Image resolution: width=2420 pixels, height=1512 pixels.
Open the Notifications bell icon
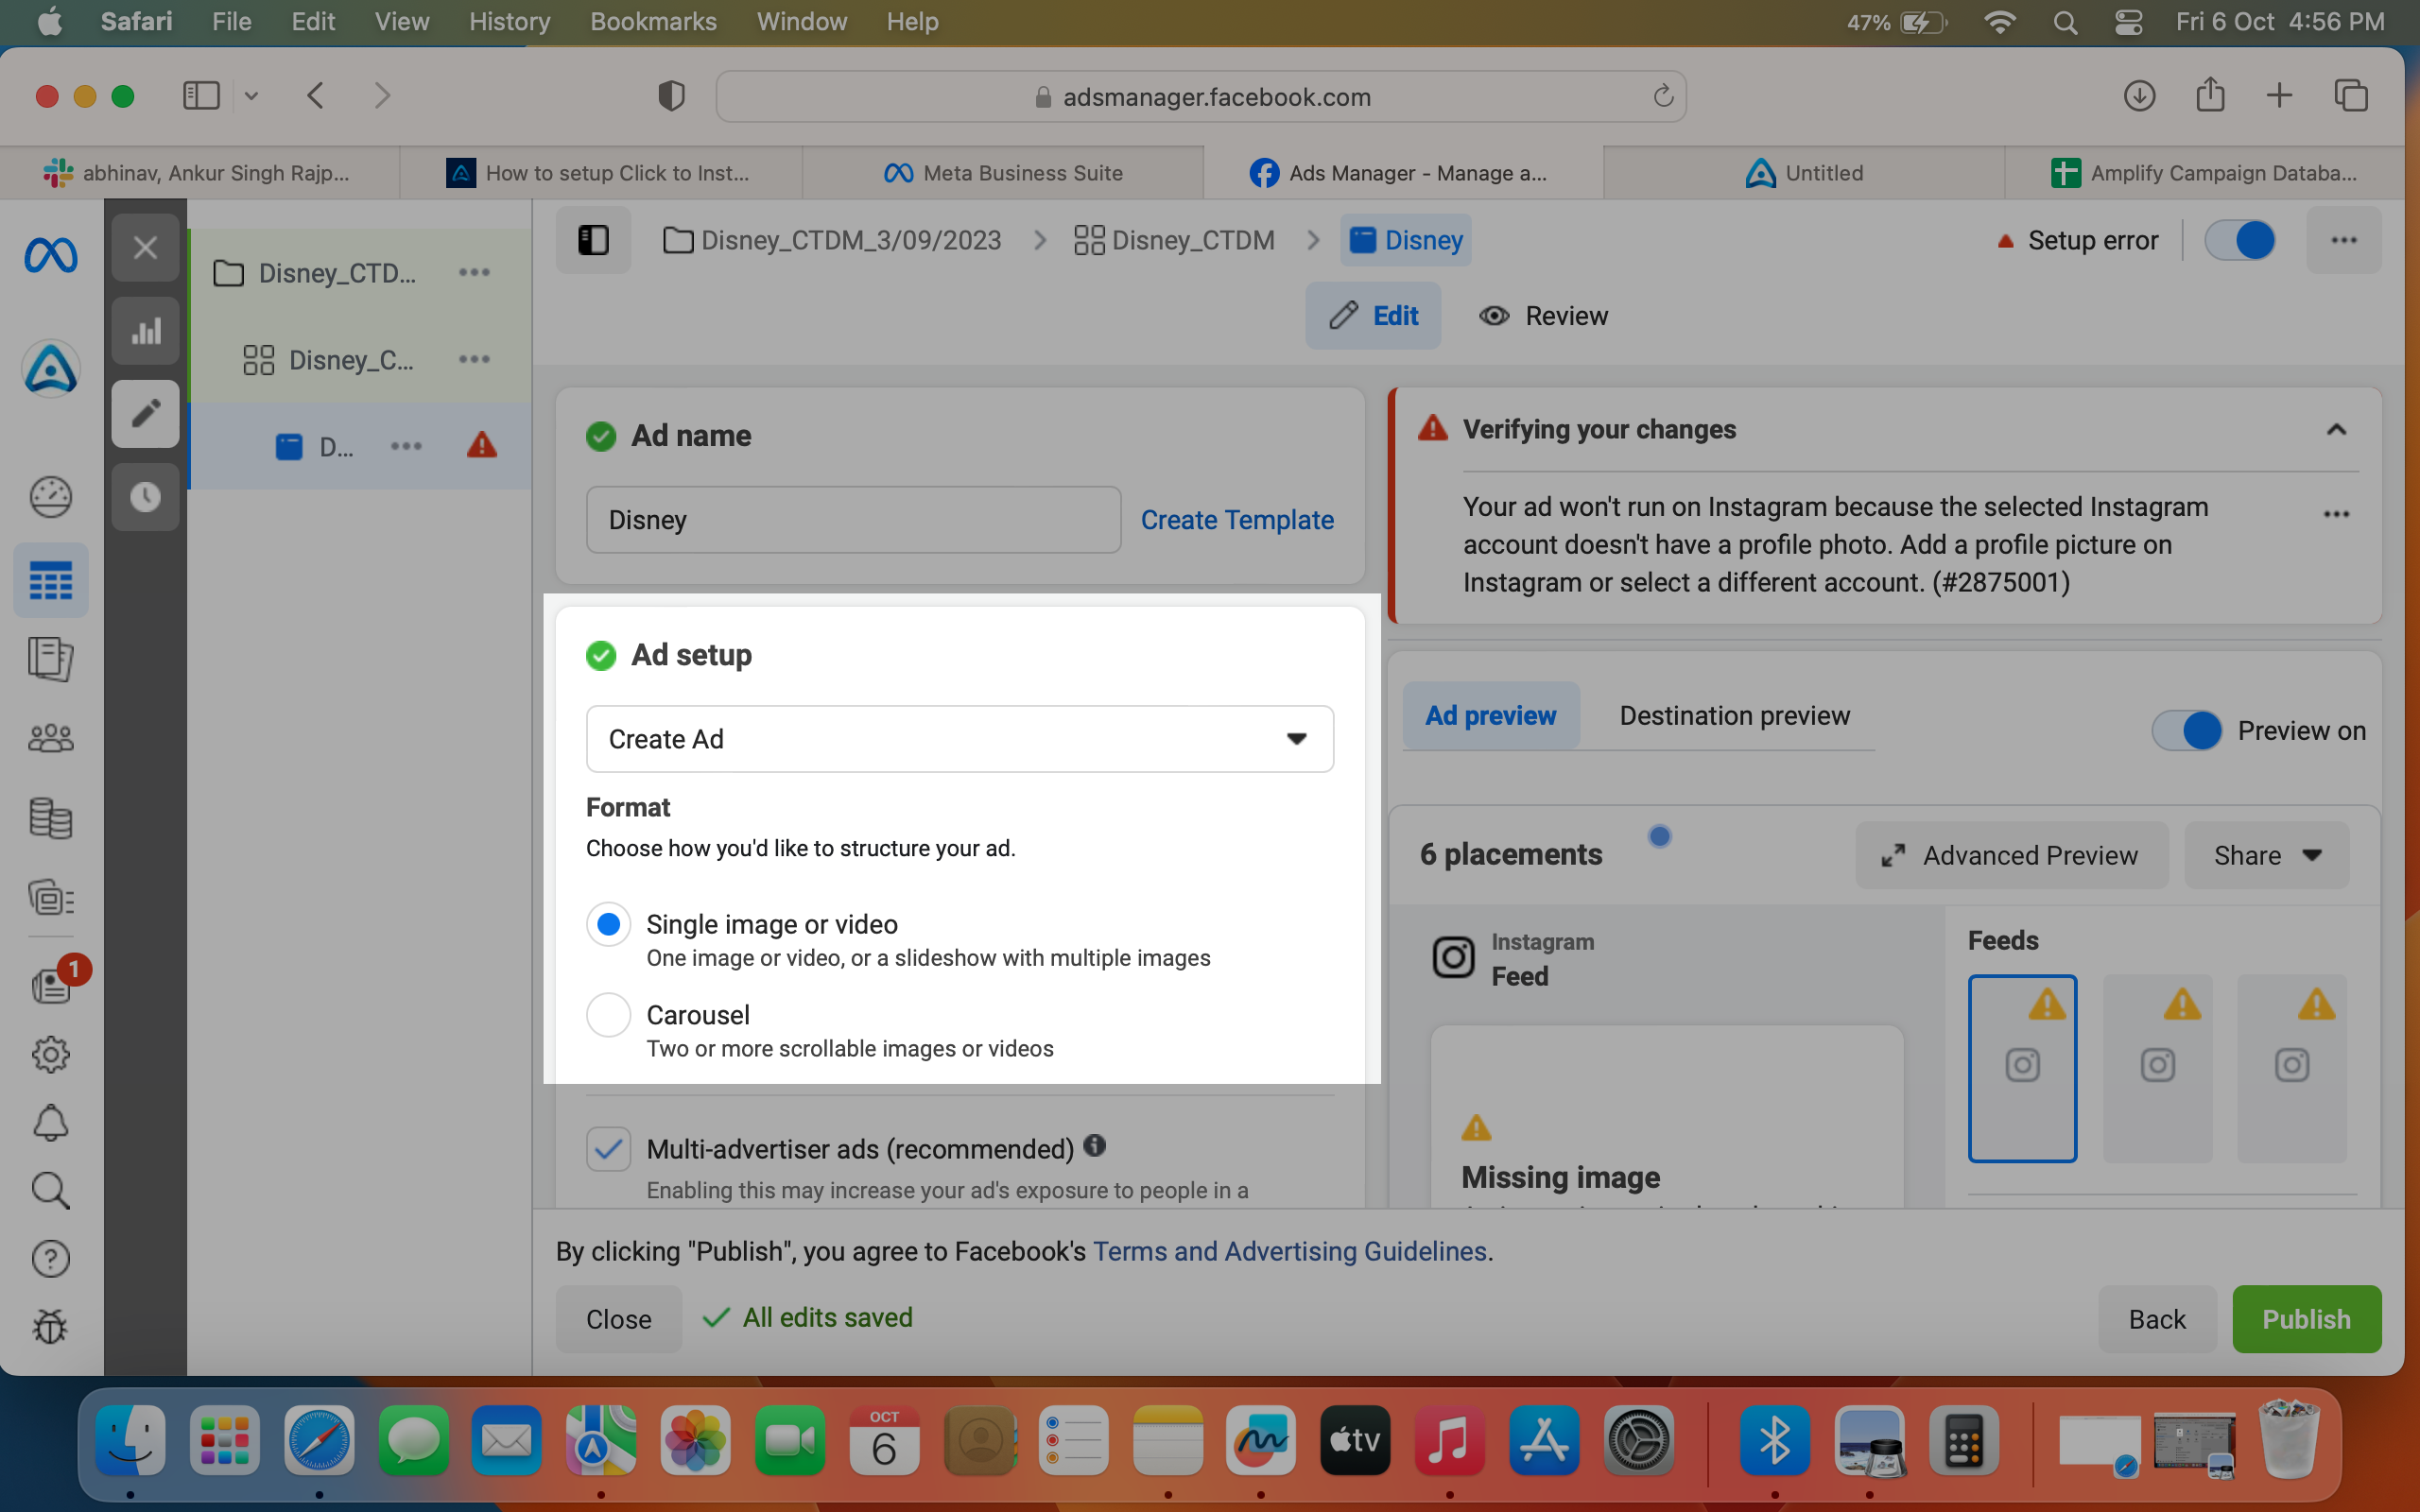[51, 1123]
